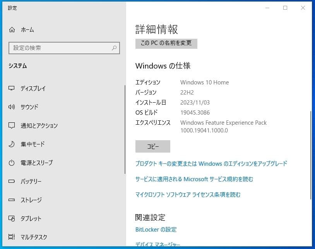
Task: Click the Display monitor icon
Action: [x=12, y=88]
